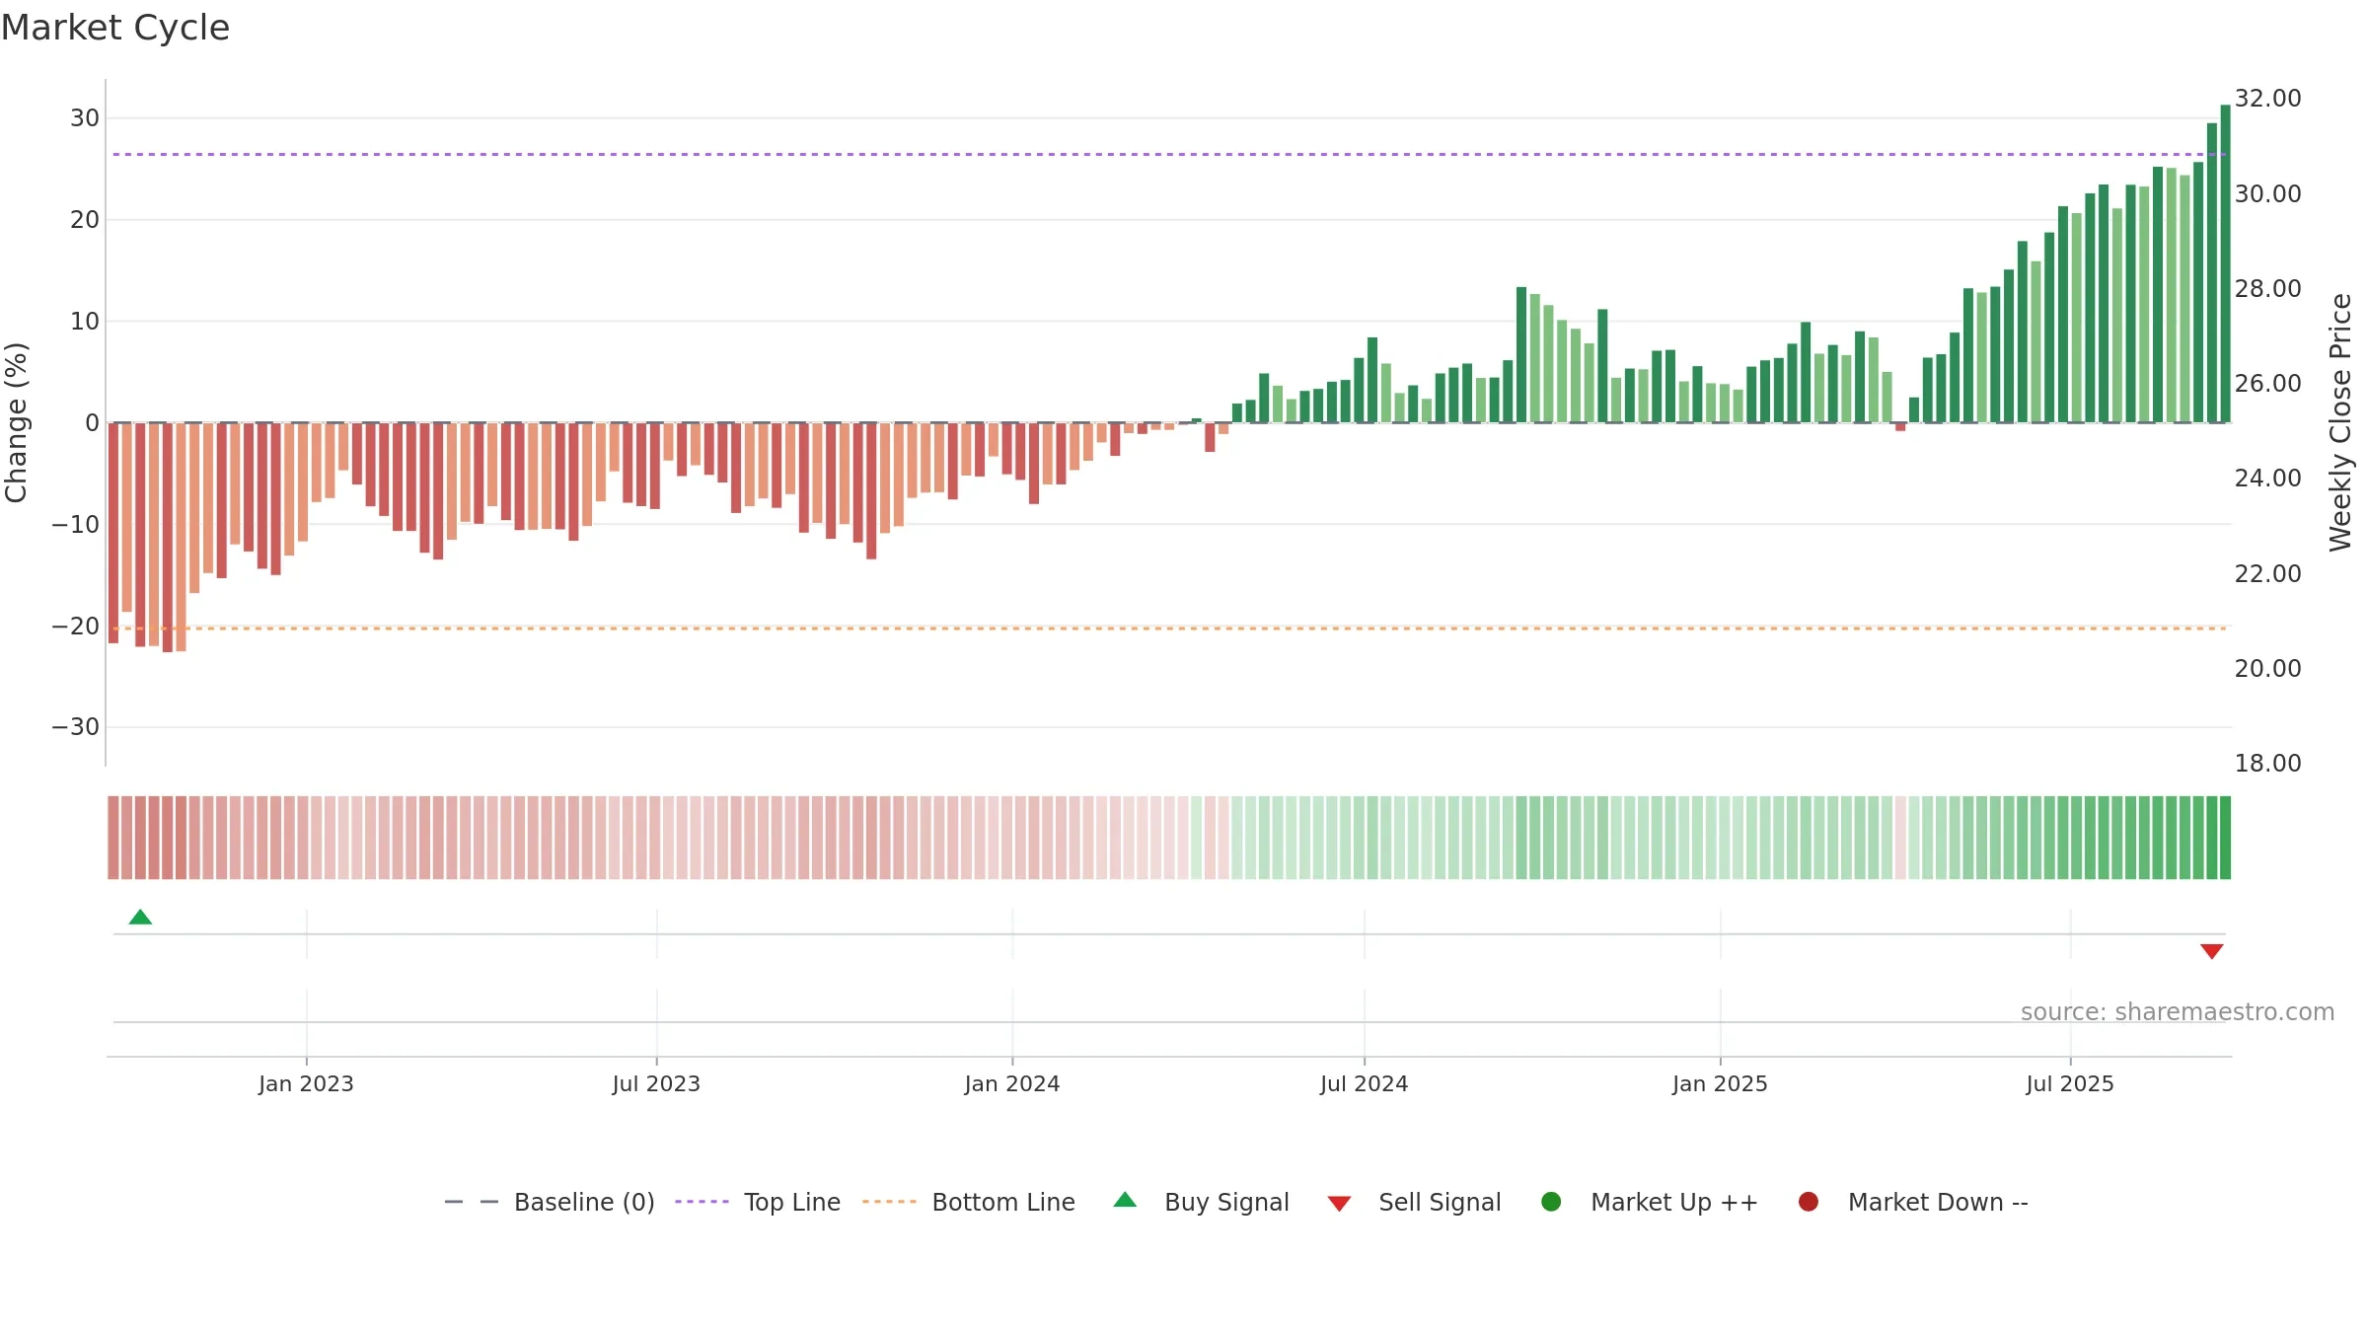Click the 18.00 price axis label
Screen dimensions: 2368x1332
[2267, 764]
